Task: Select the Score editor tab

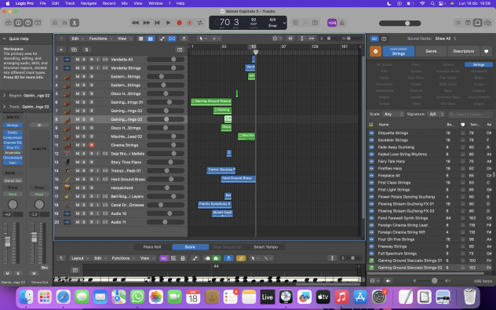Action: coord(190,247)
